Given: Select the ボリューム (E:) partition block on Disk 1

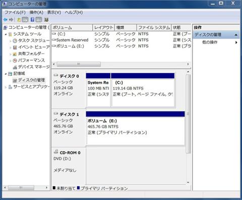Looking at the screenshot, I should click(135, 128).
